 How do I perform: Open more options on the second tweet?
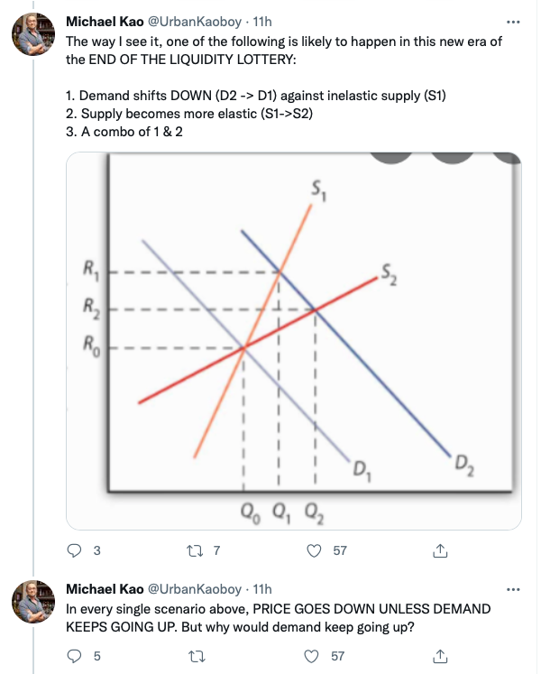click(x=514, y=589)
